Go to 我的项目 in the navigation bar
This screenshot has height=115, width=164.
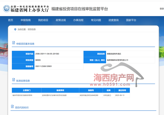tap(43, 20)
